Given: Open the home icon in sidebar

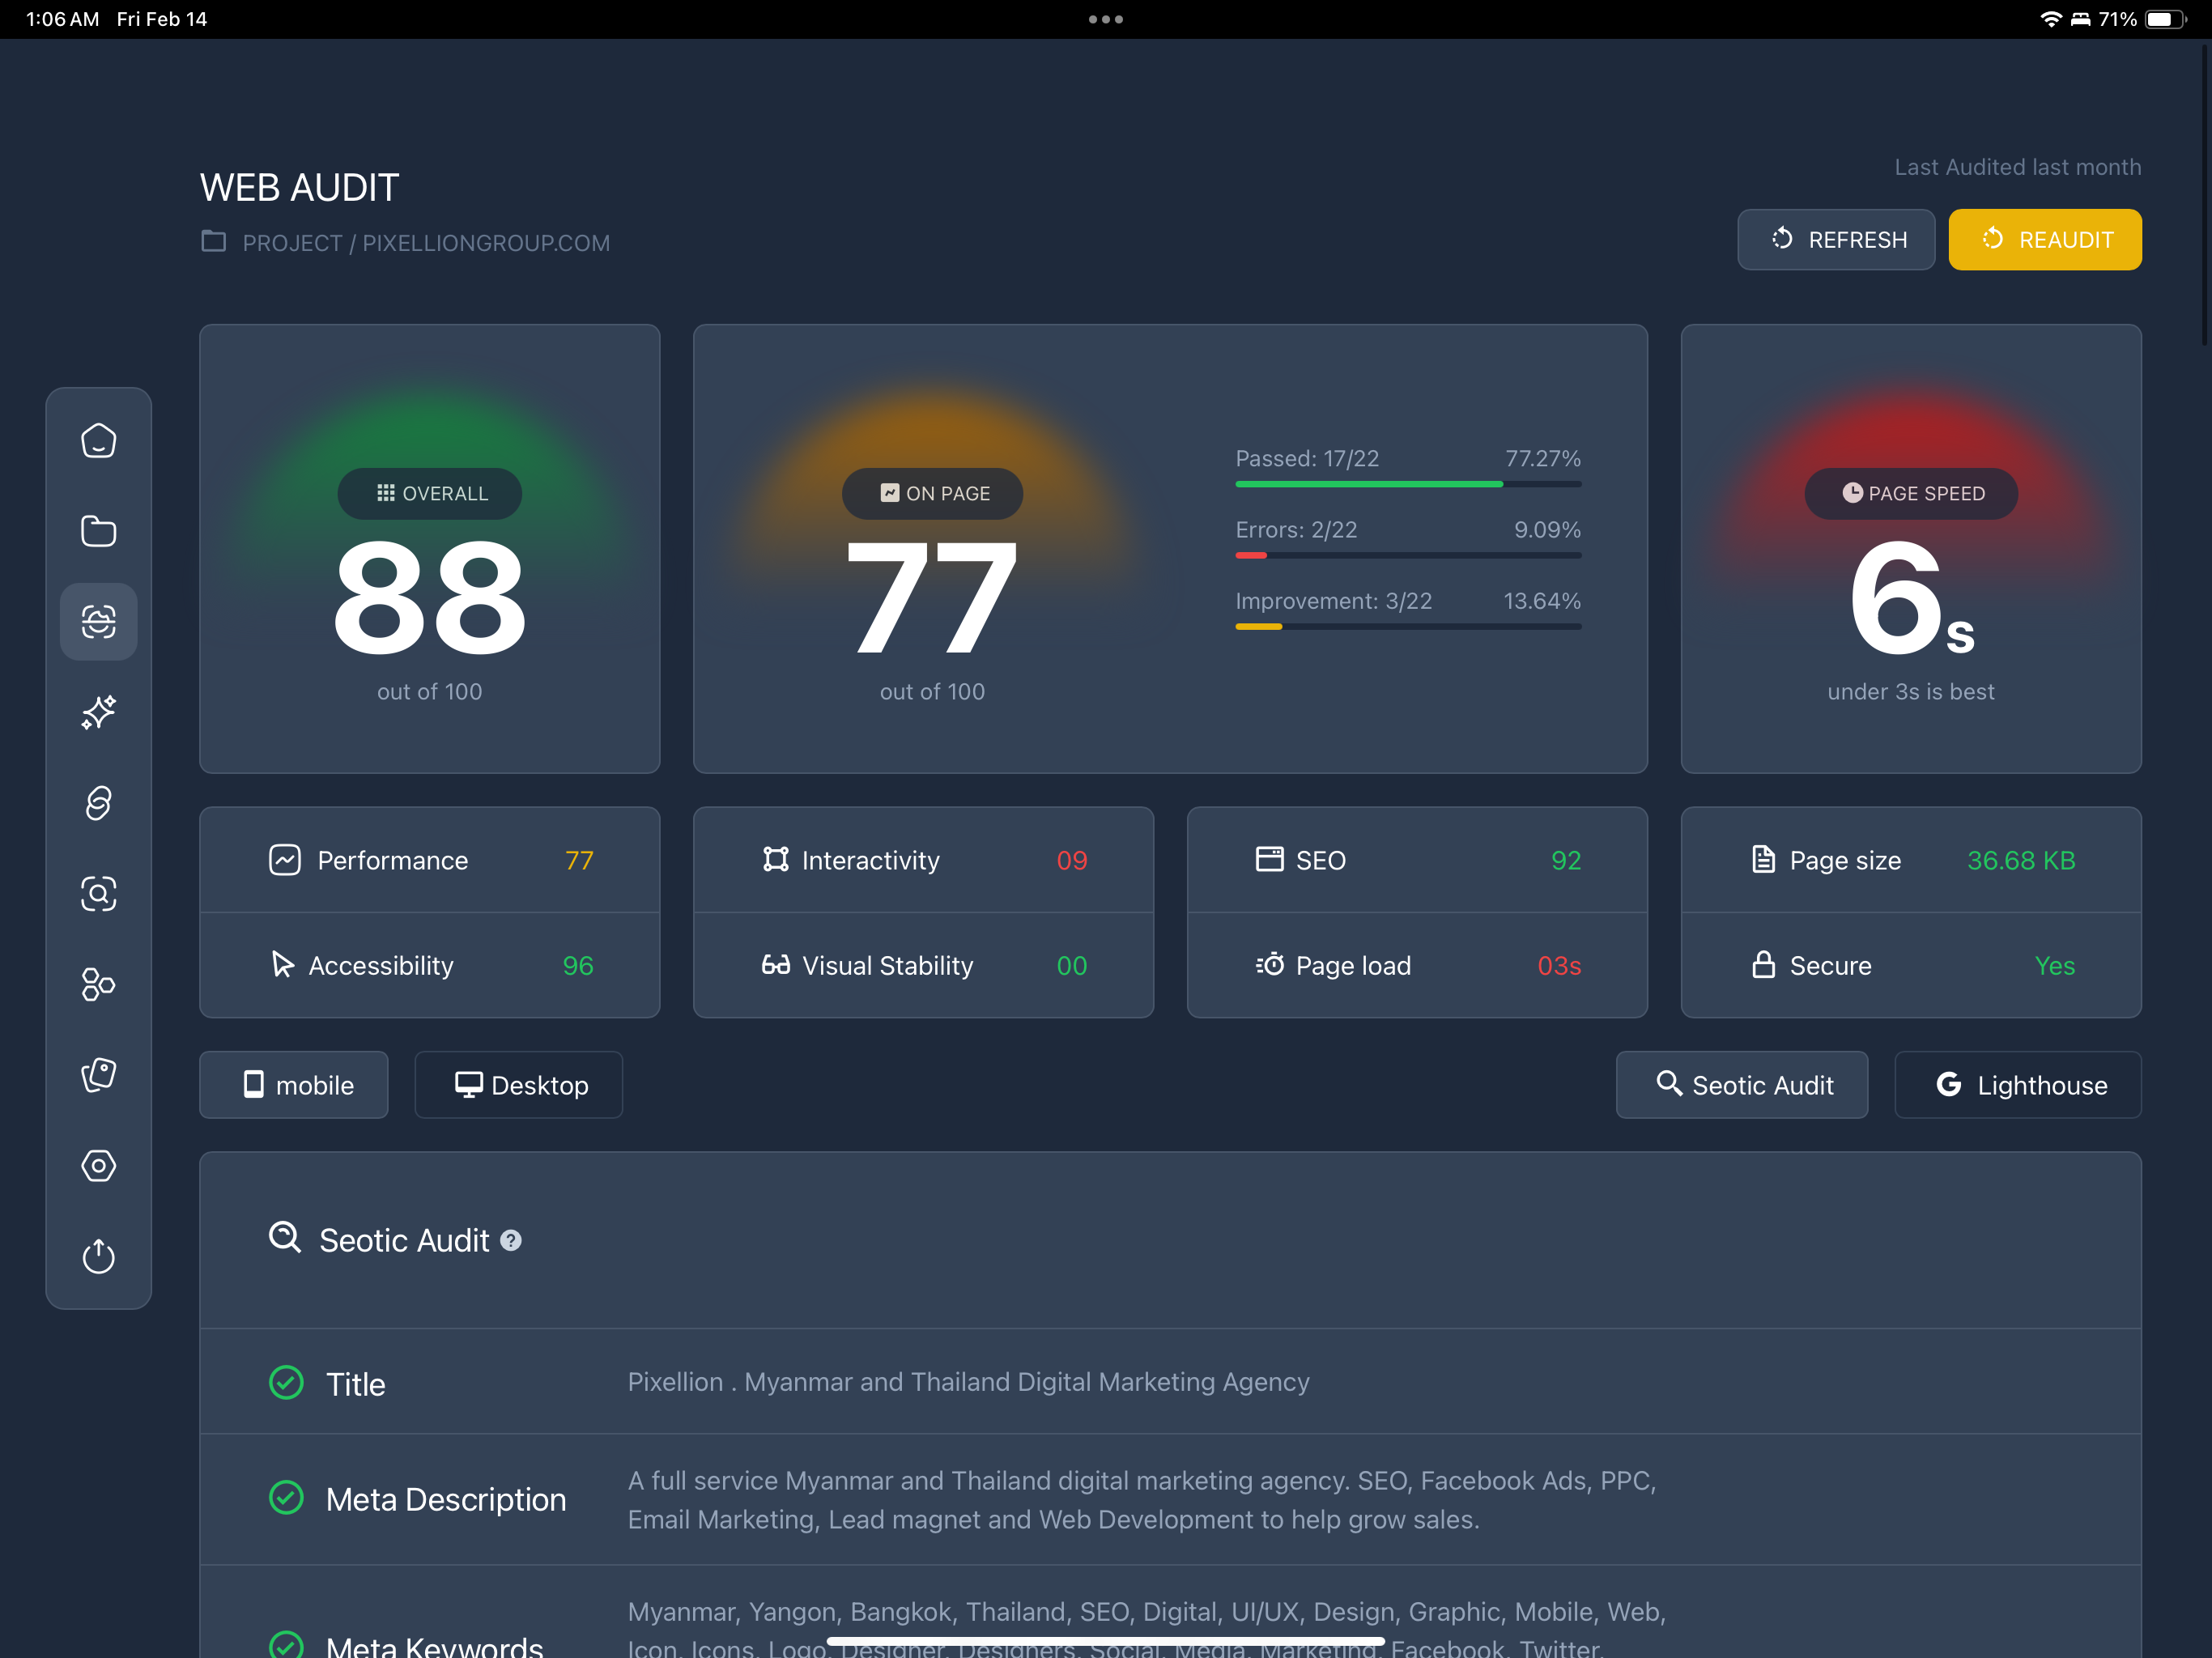Looking at the screenshot, I should pos(98,441).
